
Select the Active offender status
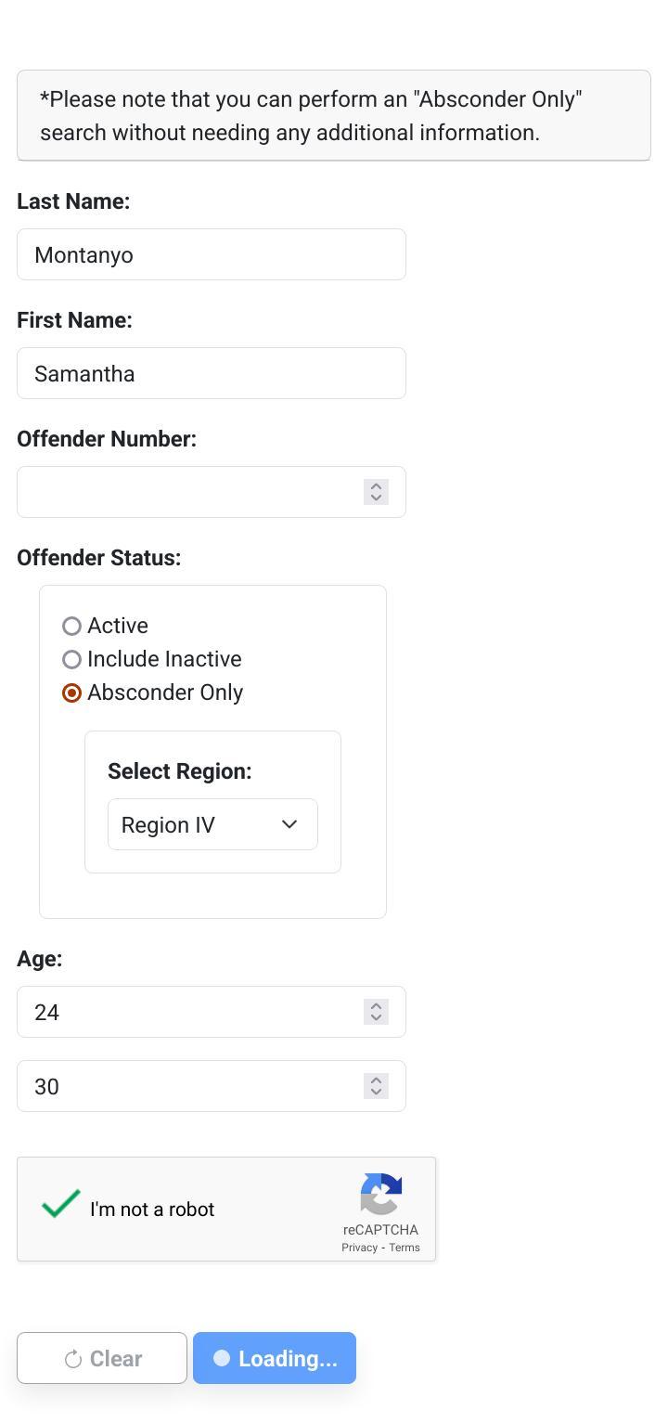tap(71, 625)
